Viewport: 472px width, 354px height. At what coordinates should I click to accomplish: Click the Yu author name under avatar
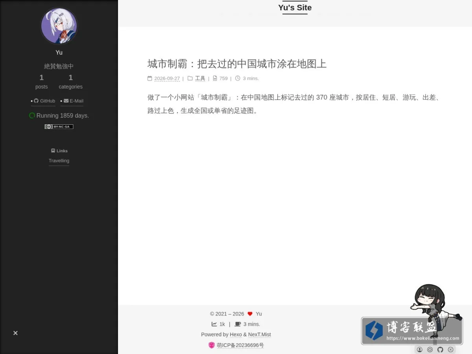point(59,53)
